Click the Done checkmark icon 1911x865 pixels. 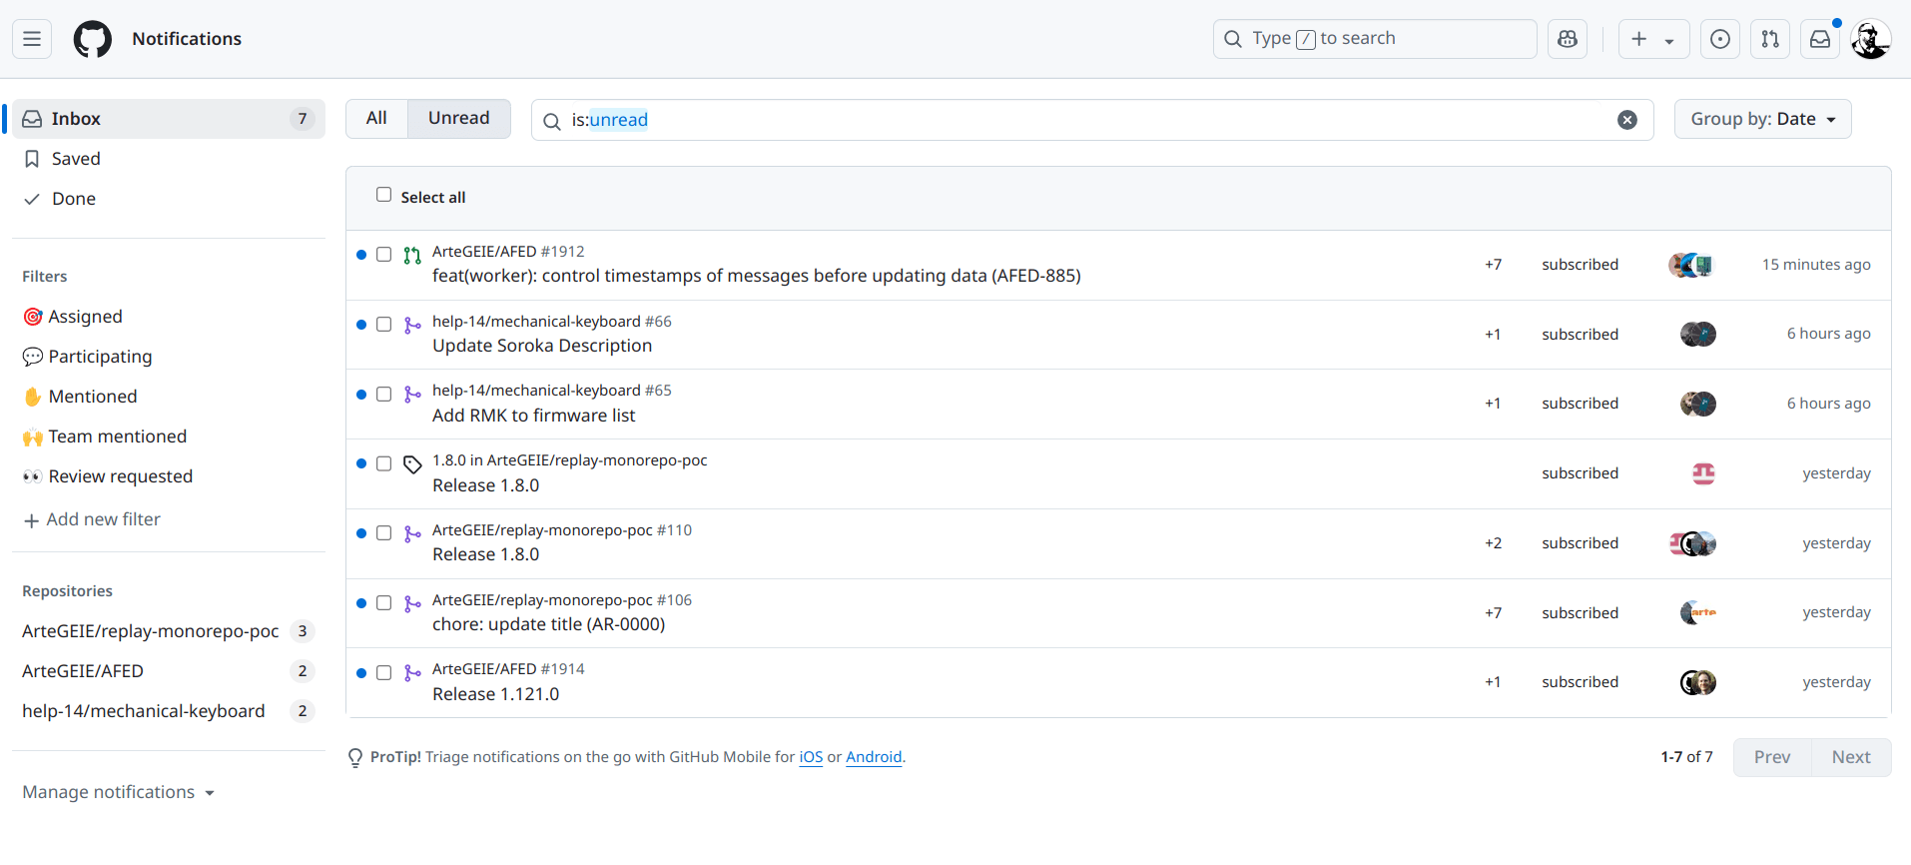point(32,199)
